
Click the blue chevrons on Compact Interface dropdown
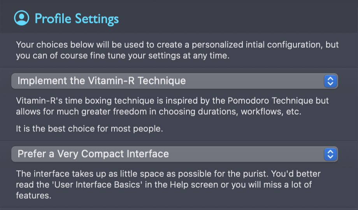[x=330, y=154]
